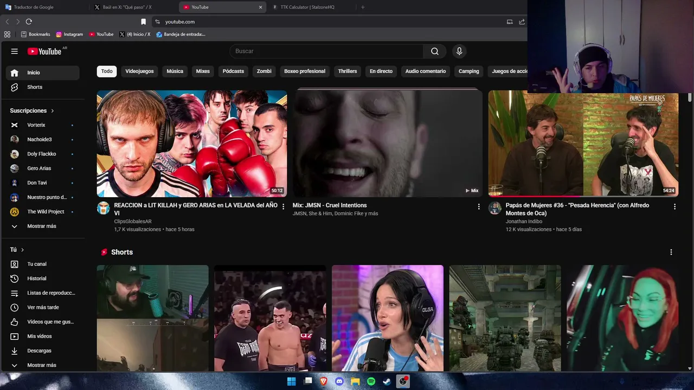
Task: Open the Bookmarks folder in bookmarks bar
Action: pos(35,34)
